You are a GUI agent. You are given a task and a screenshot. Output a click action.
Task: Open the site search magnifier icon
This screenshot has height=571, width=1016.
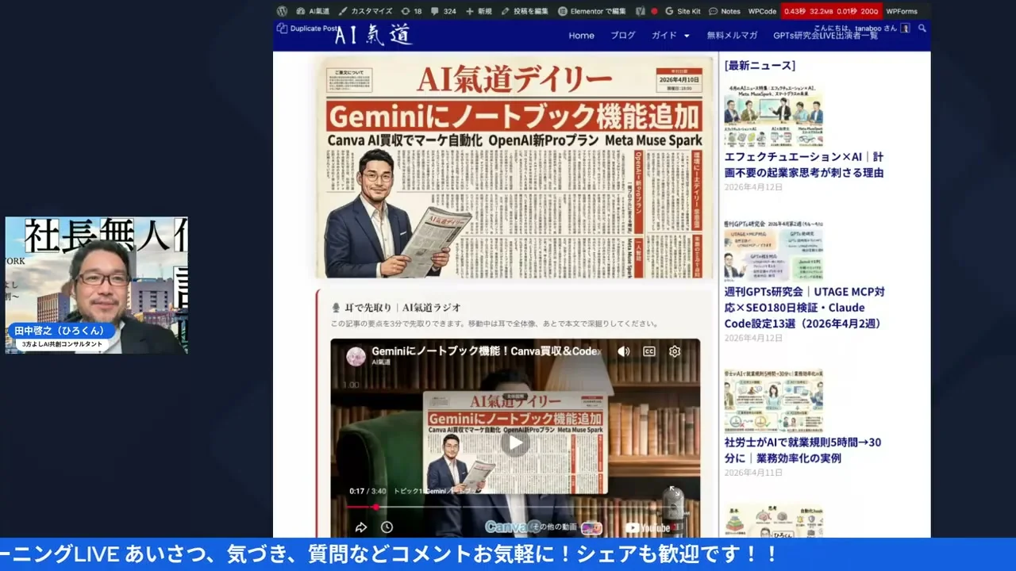coord(922,35)
